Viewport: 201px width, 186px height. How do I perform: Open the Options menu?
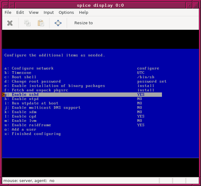(x=66, y=13)
